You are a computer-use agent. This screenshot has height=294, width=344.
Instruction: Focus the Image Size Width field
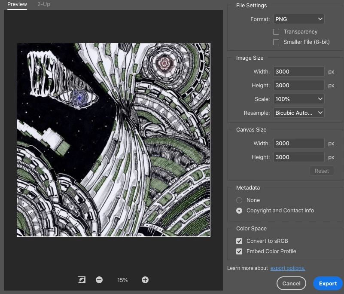click(298, 72)
